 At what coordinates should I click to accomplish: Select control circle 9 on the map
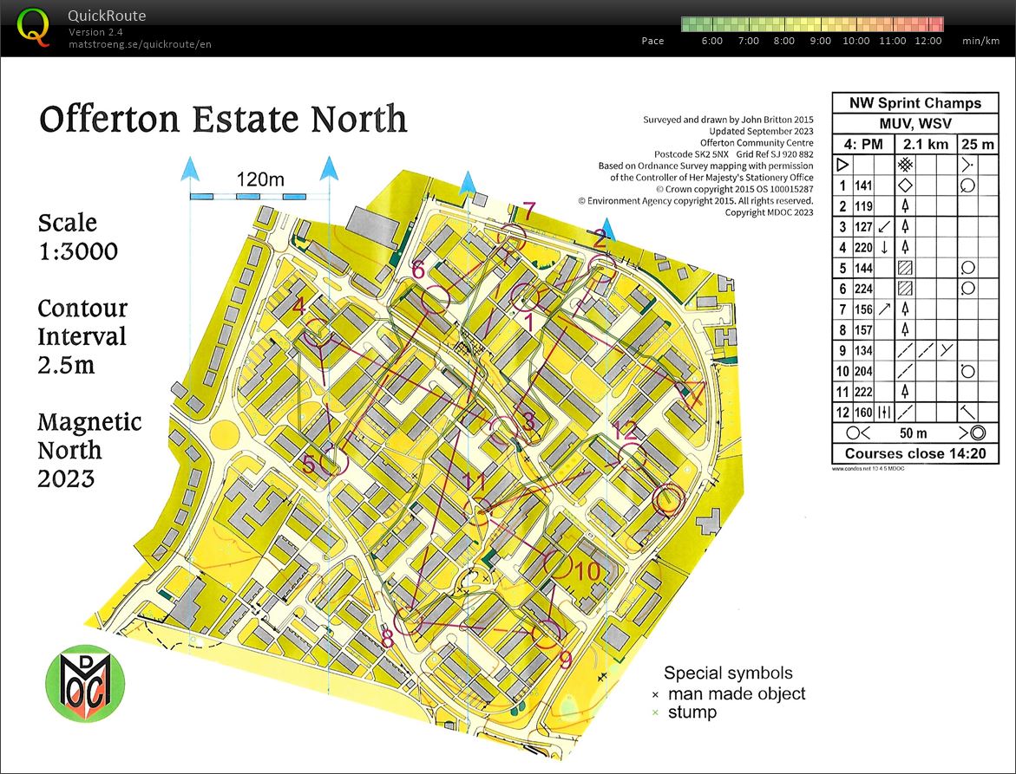tap(546, 634)
